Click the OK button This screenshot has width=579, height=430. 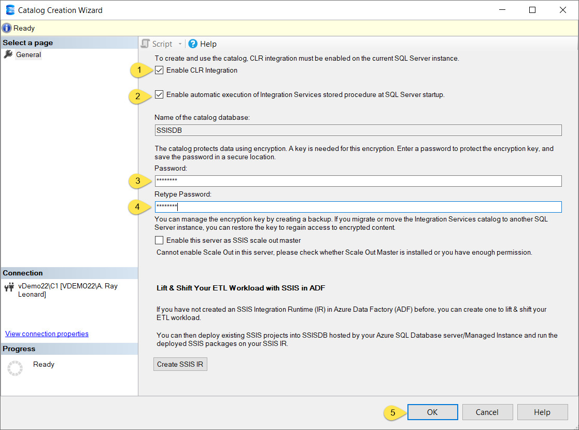click(x=432, y=412)
